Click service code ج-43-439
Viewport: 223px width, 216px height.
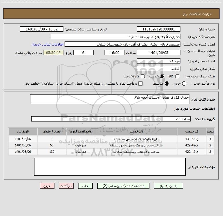point(192,139)
